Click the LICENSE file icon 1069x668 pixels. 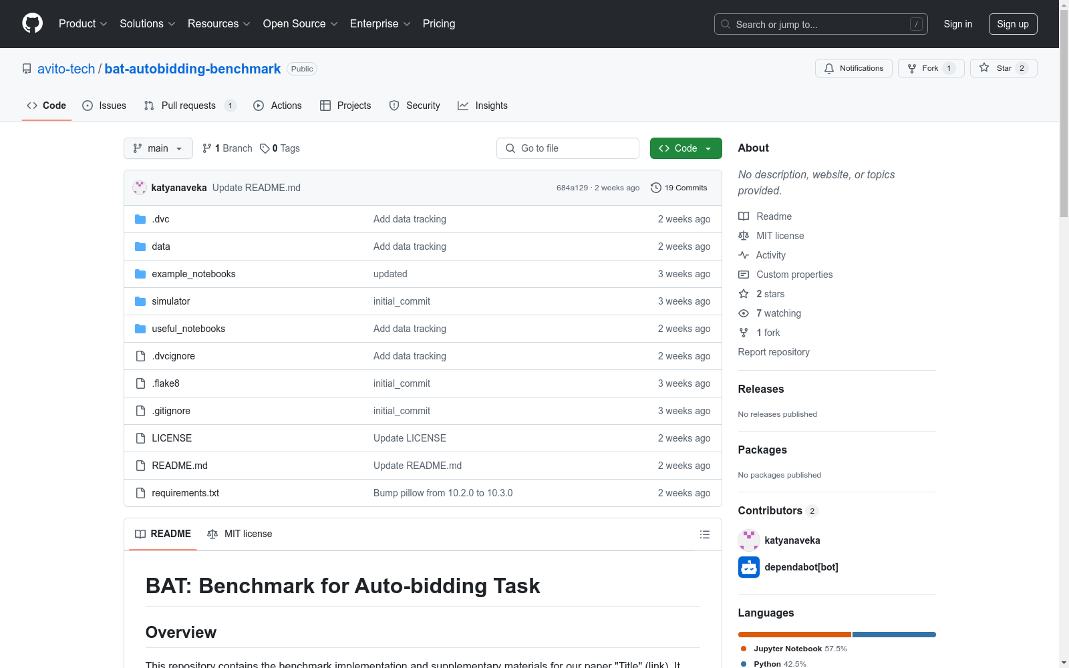[140, 438]
